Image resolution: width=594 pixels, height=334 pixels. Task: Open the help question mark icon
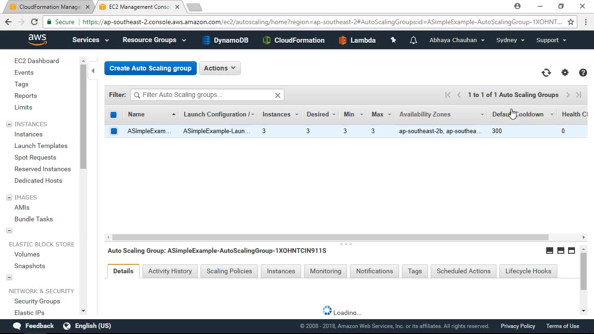[x=583, y=72]
